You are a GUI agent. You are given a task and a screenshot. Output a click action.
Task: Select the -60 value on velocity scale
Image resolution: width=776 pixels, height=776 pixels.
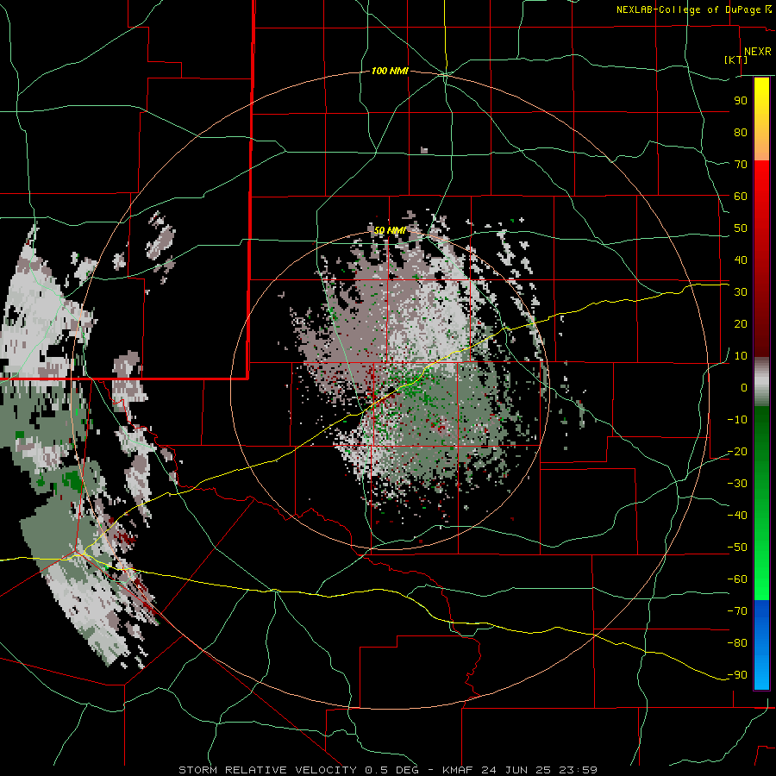coord(737,579)
